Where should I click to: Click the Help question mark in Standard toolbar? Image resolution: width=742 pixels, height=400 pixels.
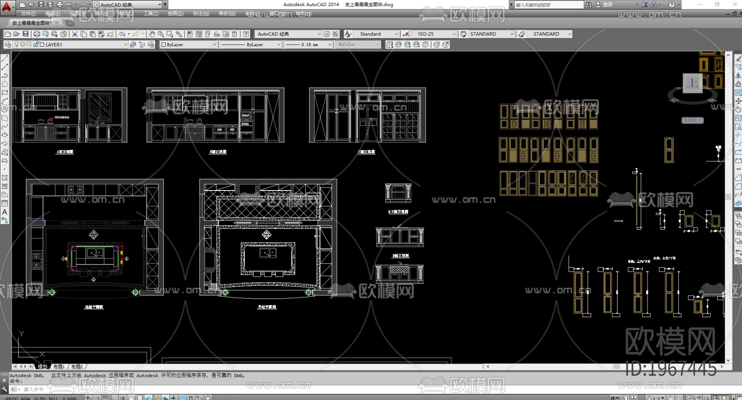tap(246, 34)
